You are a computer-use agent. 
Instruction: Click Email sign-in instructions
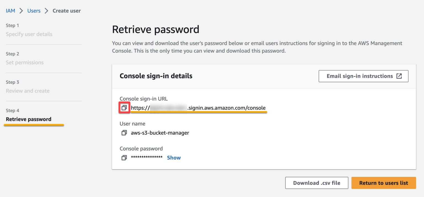(x=359, y=76)
